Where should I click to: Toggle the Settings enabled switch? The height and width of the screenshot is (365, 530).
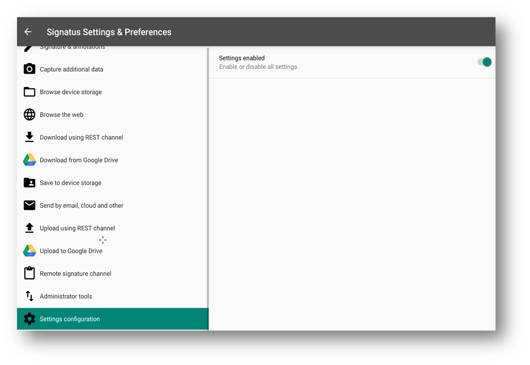tap(484, 62)
